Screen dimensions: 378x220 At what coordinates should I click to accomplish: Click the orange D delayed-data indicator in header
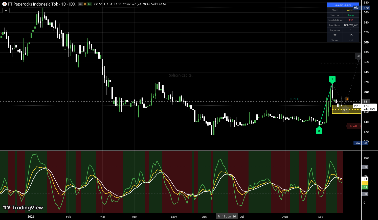click(x=85, y=4)
